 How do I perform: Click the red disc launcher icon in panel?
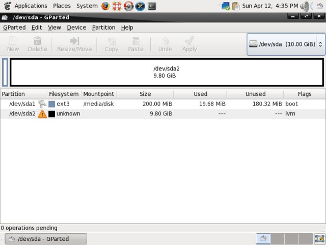128,6
